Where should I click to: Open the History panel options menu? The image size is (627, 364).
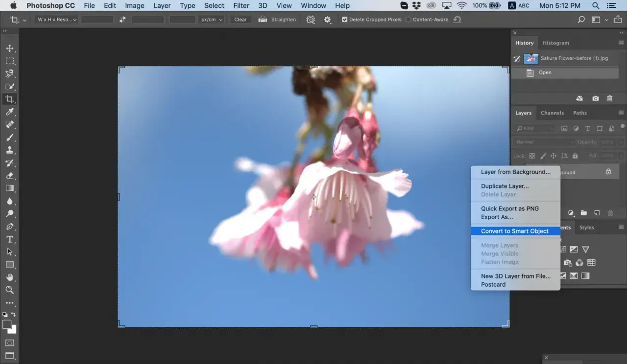(x=621, y=43)
